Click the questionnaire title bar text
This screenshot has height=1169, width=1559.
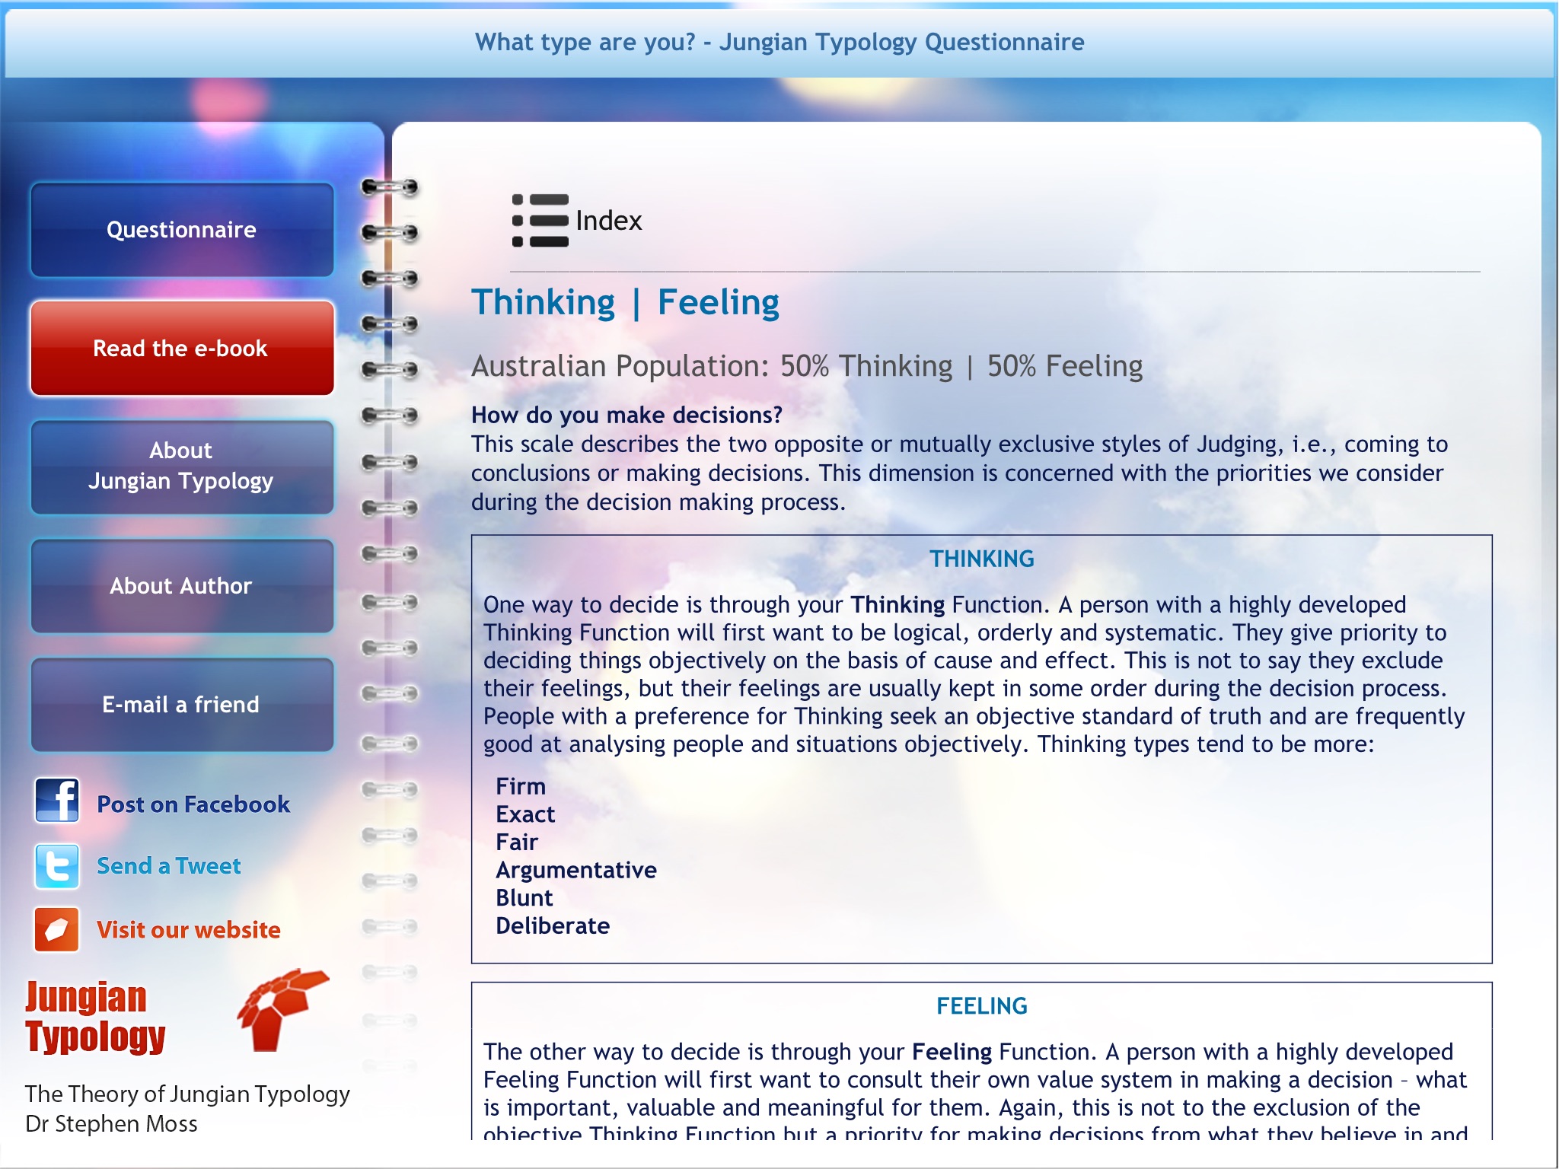click(x=779, y=42)
